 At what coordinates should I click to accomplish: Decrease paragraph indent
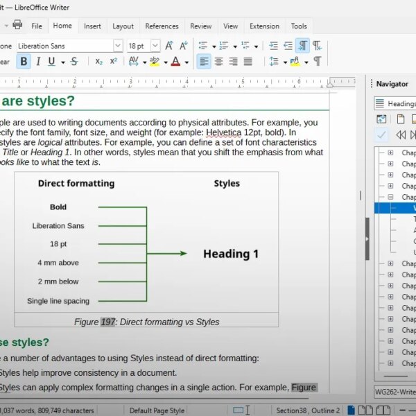288,46
